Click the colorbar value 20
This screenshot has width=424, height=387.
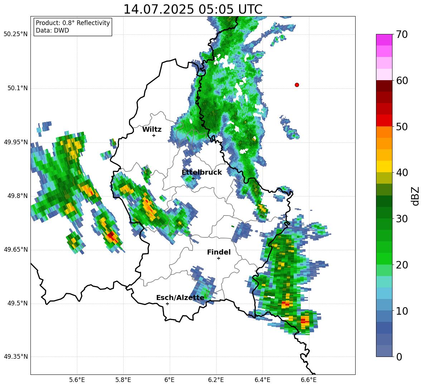click(402, 265)
